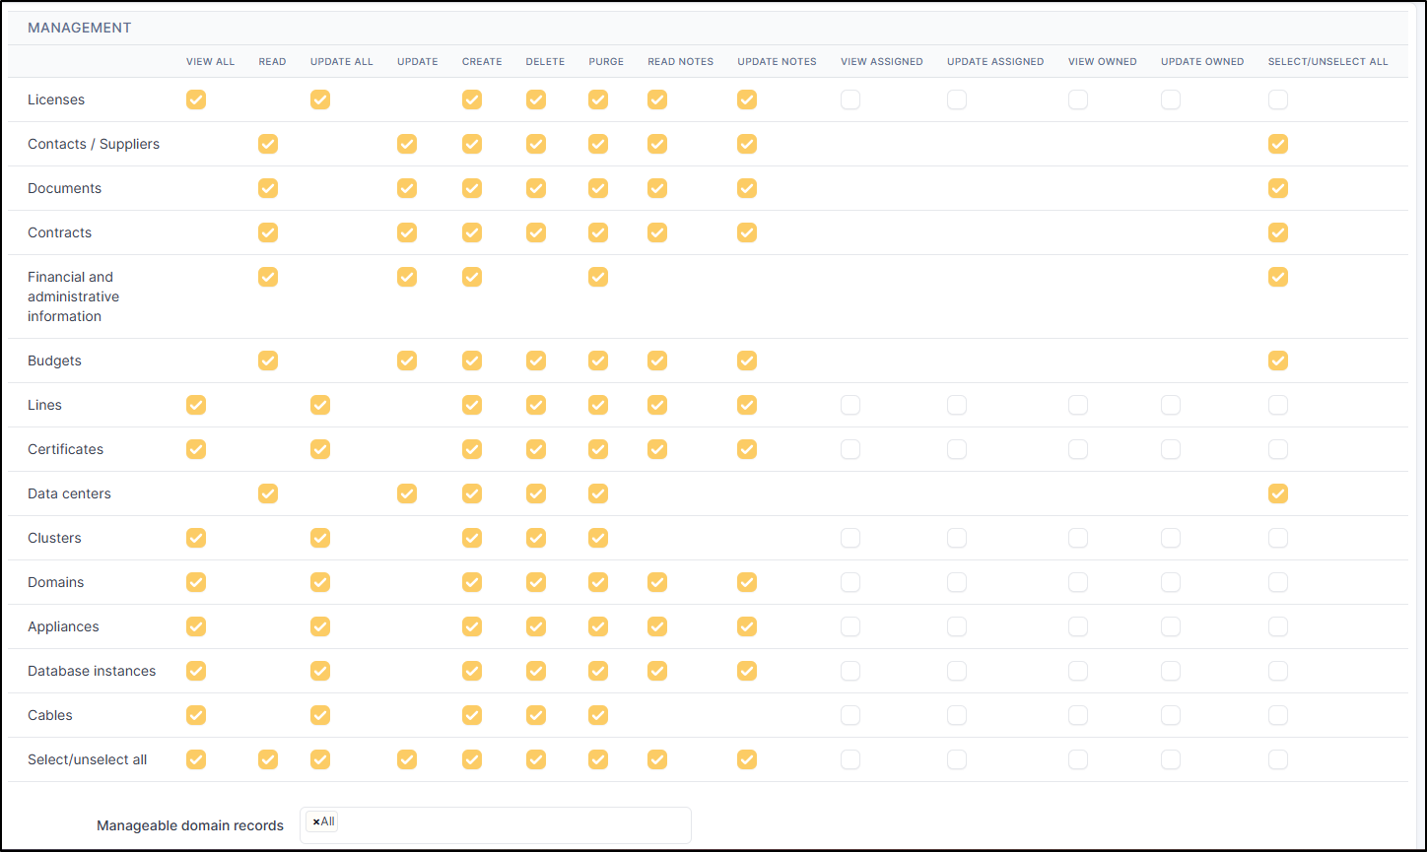Toggle the bottom Select/unselect all Read checkbox
1427x852 pixels.
click(268, 759)
